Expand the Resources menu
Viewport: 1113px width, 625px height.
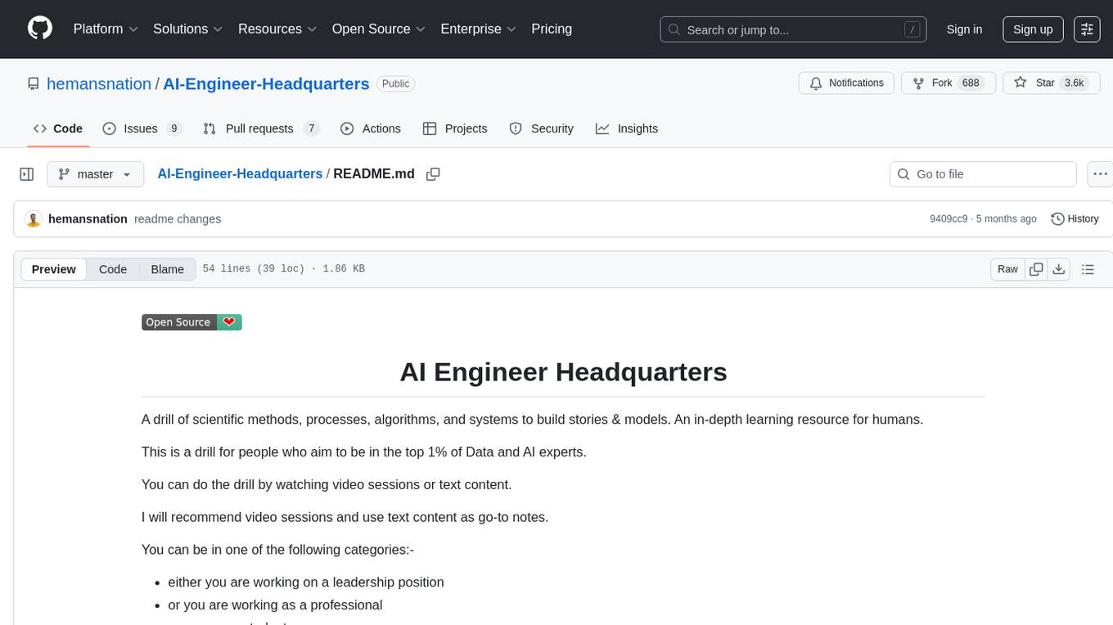[277, 29]
